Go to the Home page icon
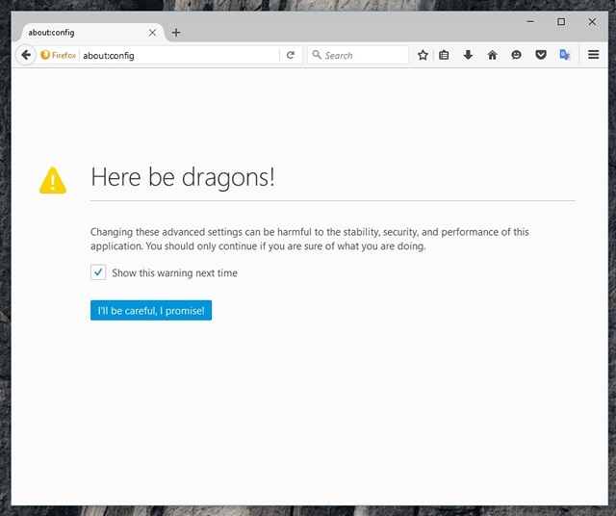 coord(492,55)
